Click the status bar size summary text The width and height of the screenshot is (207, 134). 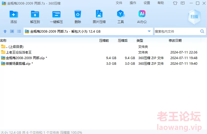click(41, 132)
